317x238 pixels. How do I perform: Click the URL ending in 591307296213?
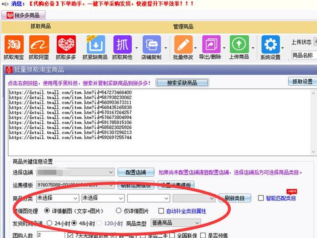70,132
